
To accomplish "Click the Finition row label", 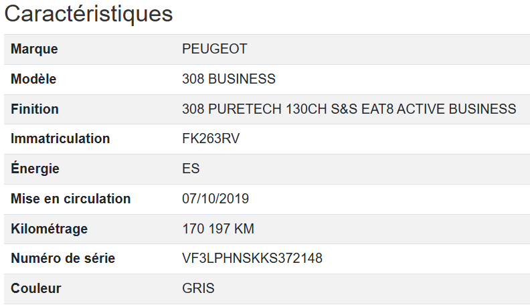I will (x=35, y=109).
